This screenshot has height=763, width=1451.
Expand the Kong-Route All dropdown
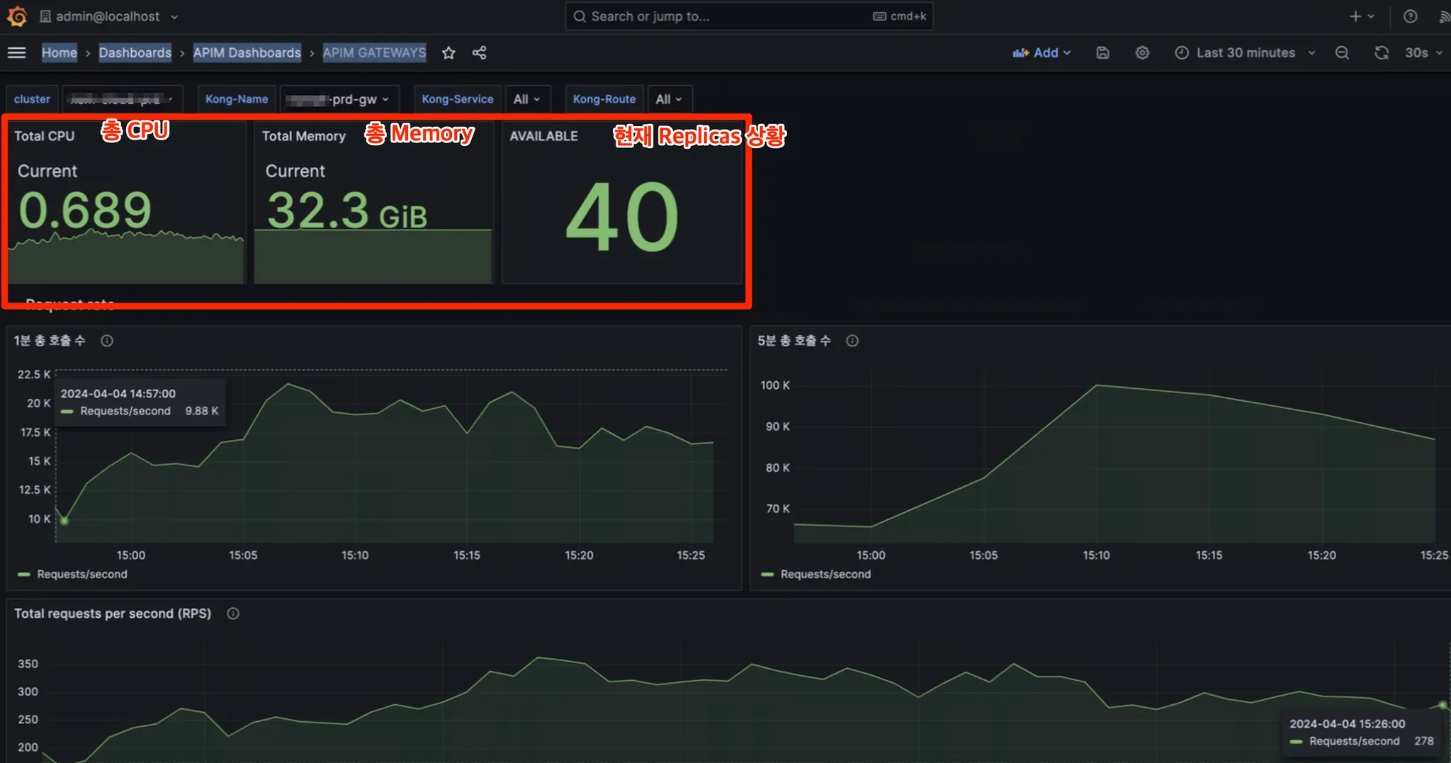click(668, 99)
